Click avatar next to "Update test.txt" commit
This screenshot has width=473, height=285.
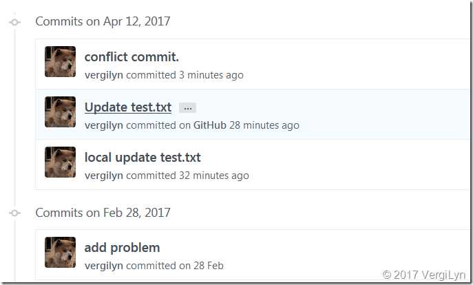point(60,112)
